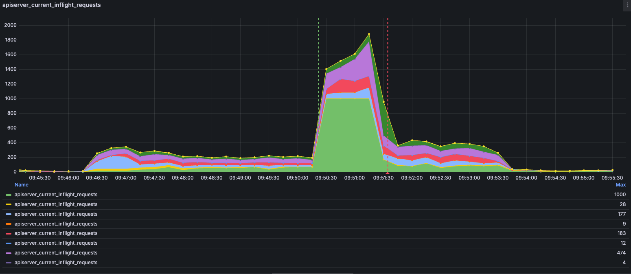Toggle visibility of legend series label with Max 183
This screenshot has height=274, width=631.
coord(56,234)
